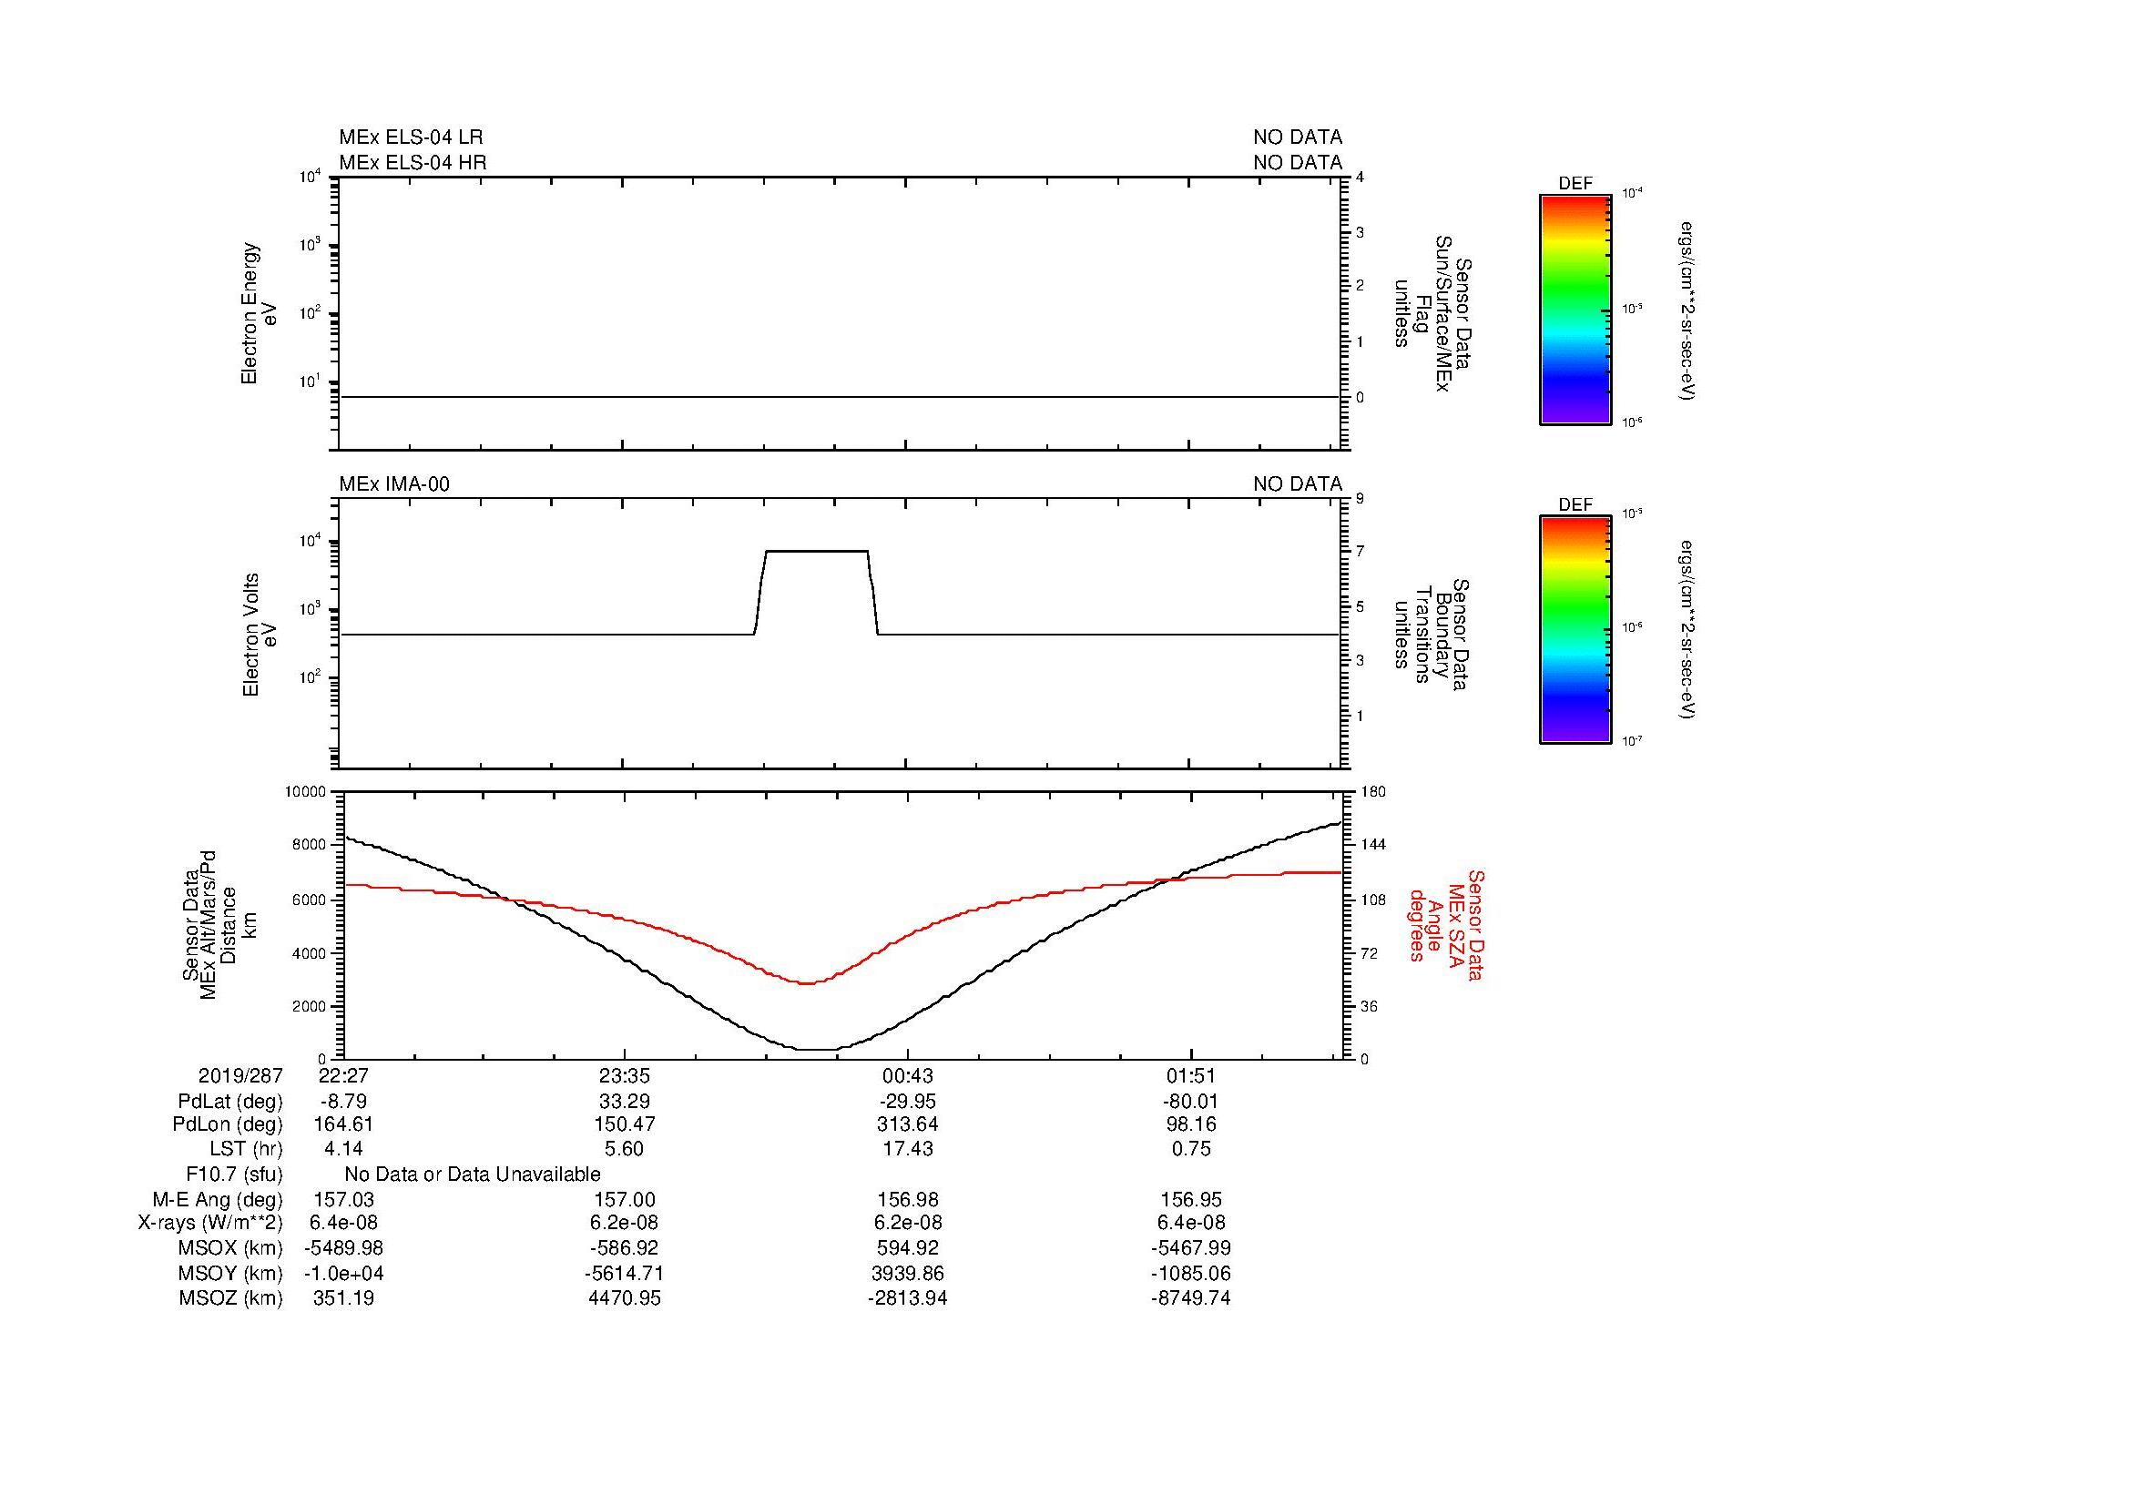Click the MSOX value -586.92
The image size is (2130, 1505).
[625, 1248]
